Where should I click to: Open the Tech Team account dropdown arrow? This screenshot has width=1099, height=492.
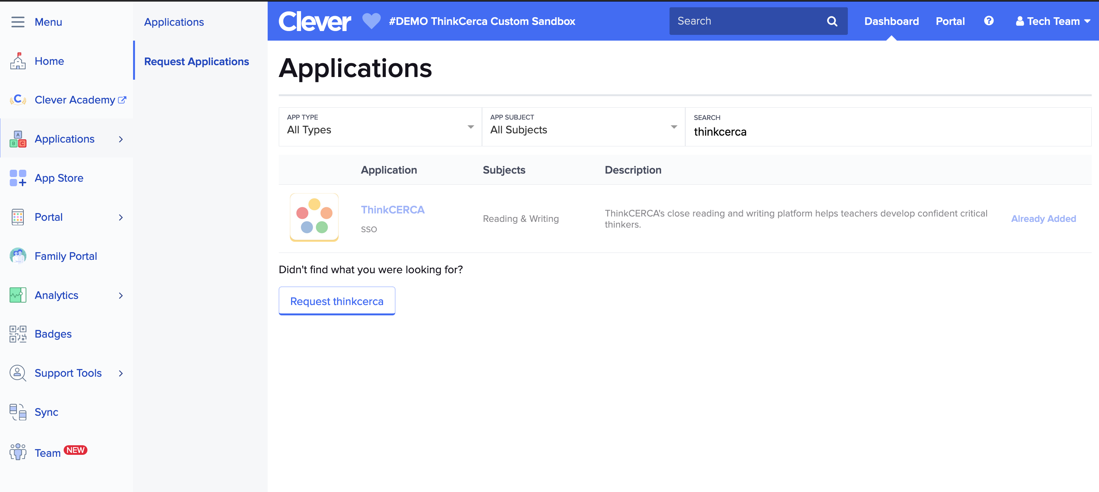[x=1087, y=21]
